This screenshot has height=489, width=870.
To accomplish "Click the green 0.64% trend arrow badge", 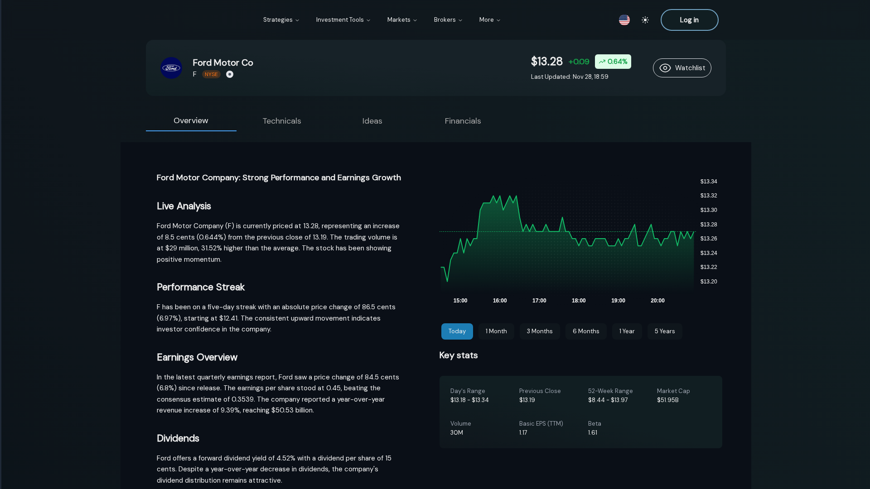I will 613,62.
